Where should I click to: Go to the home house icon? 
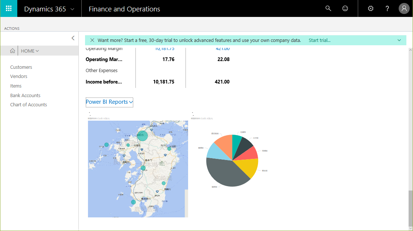click(13, 51)
